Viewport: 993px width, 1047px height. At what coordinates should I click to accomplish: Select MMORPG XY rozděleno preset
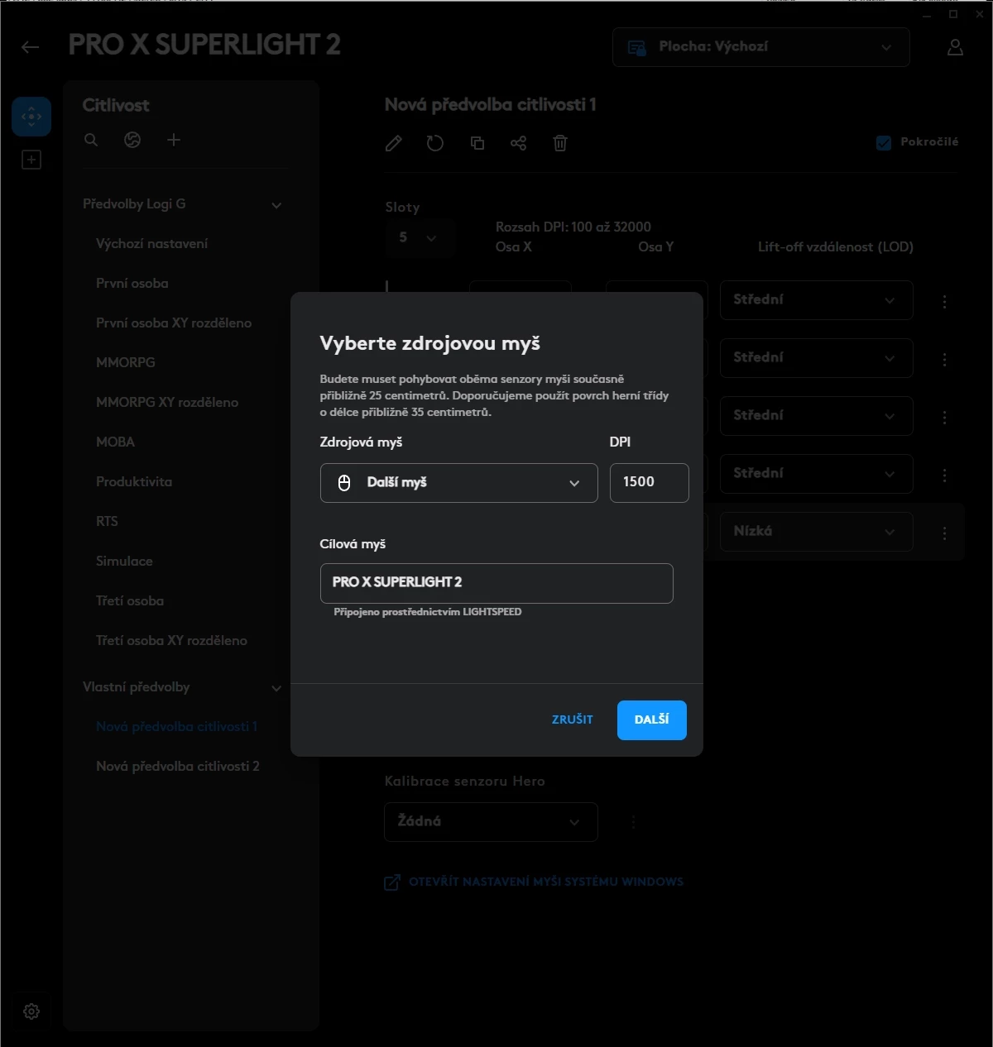pos(167,403)
